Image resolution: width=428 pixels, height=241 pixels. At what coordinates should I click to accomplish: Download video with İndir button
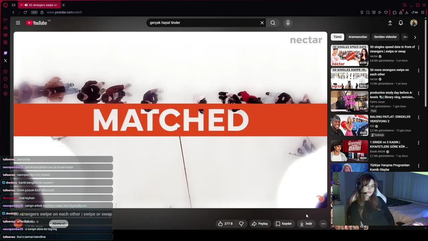pyautogui.click(x=306, y=224)
